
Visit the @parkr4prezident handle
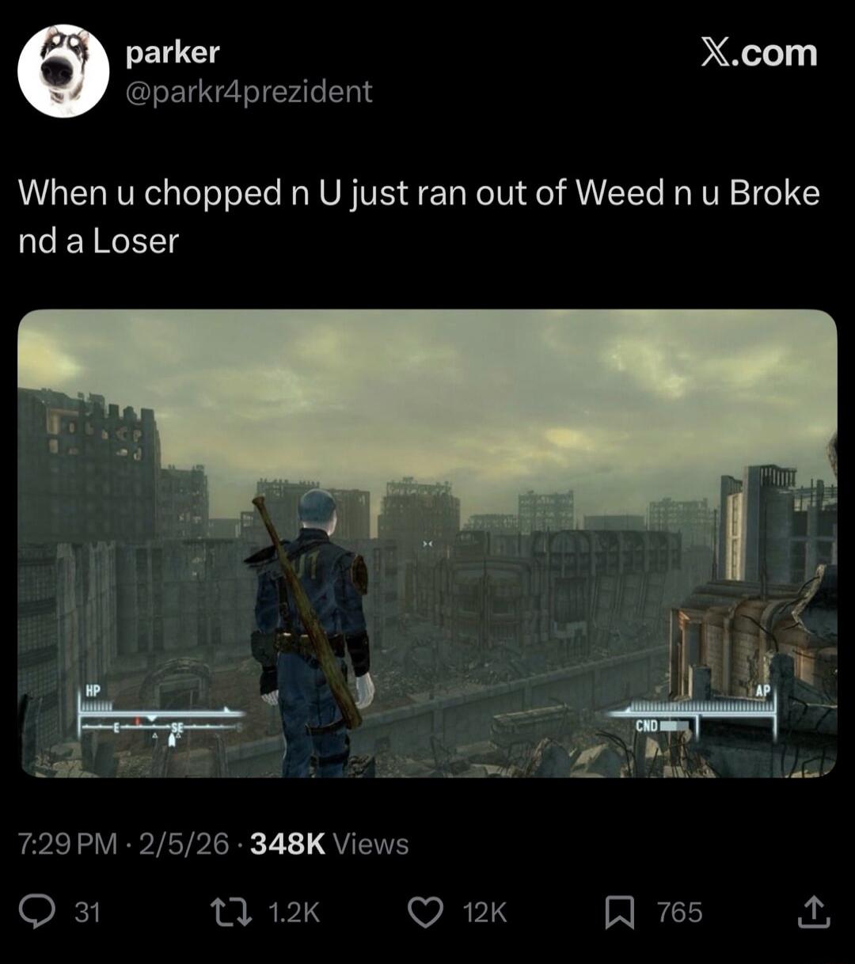[x=249, y=91]
